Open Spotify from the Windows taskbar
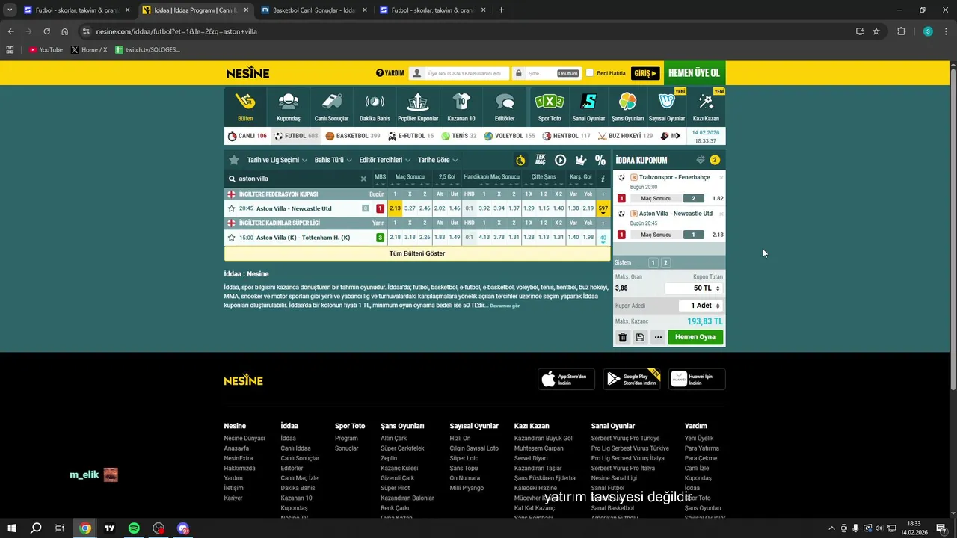Image resolution: width=957 pixels, height=538 pixels. [x=134, y=528]
